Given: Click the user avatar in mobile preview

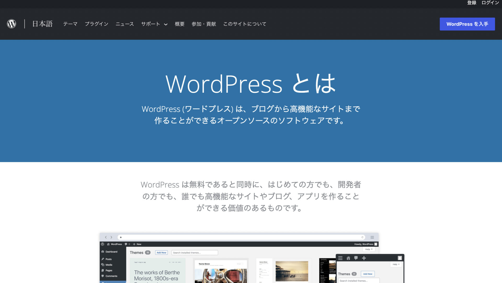Looking at the screenshot, I should 400,258.
